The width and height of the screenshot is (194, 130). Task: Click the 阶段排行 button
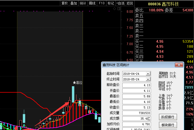point(168,117)
